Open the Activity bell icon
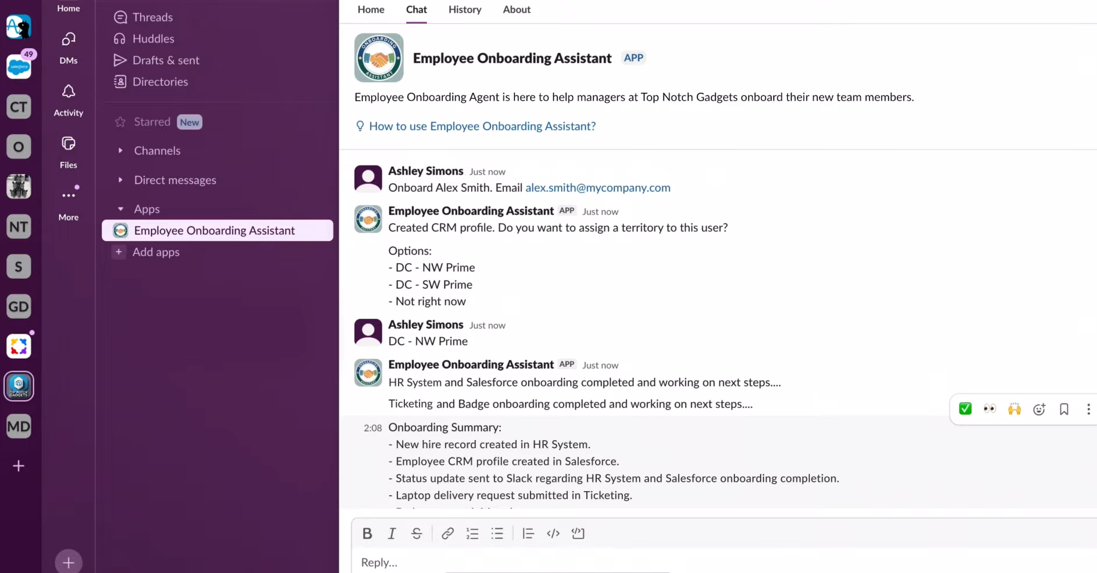The image size is (1097, 573). click(x=69, y=91)
